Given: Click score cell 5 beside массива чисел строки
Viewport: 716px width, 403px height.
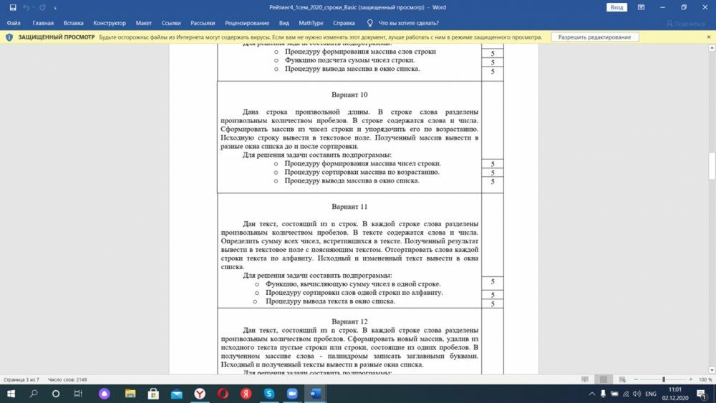Looking at the screenshot, I should click(x=493, y=164).
